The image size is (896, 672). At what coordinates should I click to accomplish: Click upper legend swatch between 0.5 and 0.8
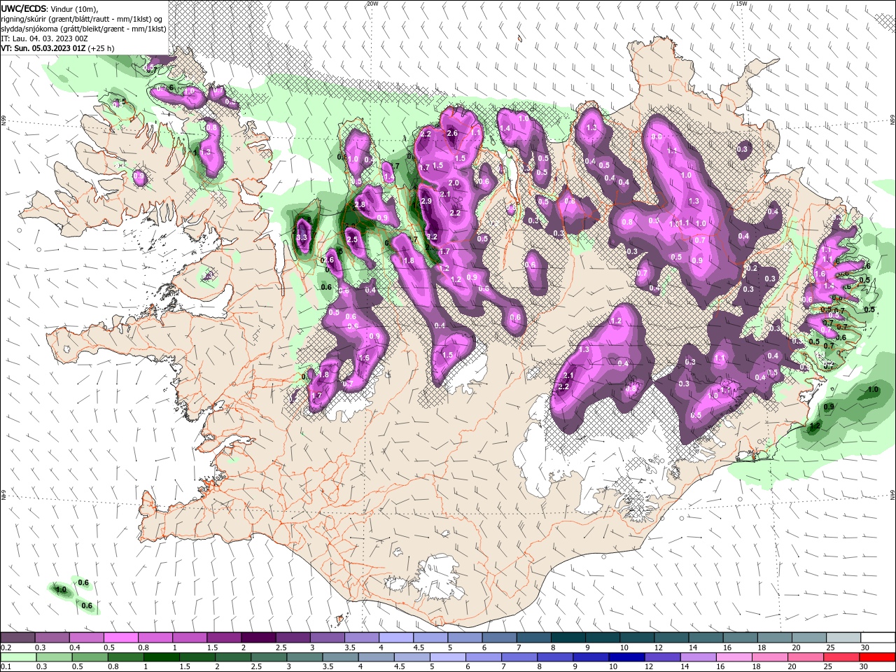120,638
